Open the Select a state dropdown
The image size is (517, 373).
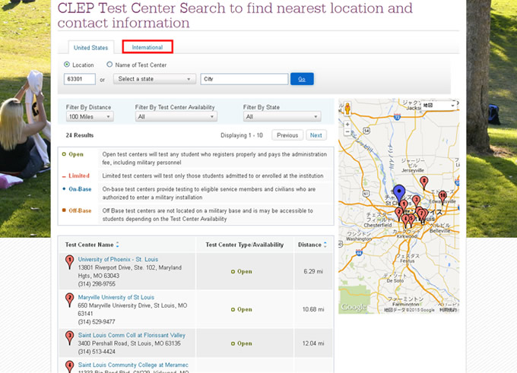click(154, 79)
